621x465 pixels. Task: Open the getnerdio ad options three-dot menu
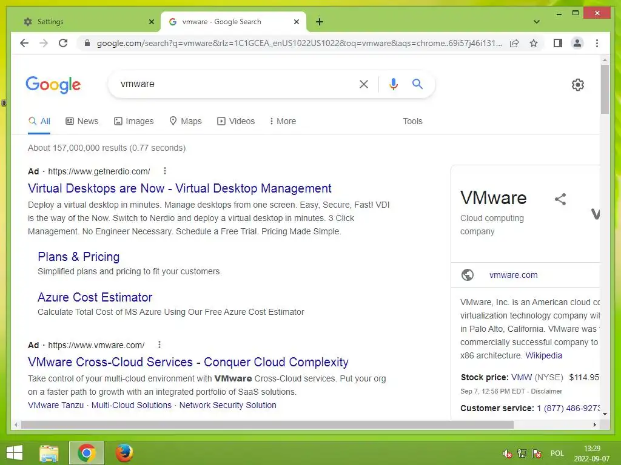[165, 171]
